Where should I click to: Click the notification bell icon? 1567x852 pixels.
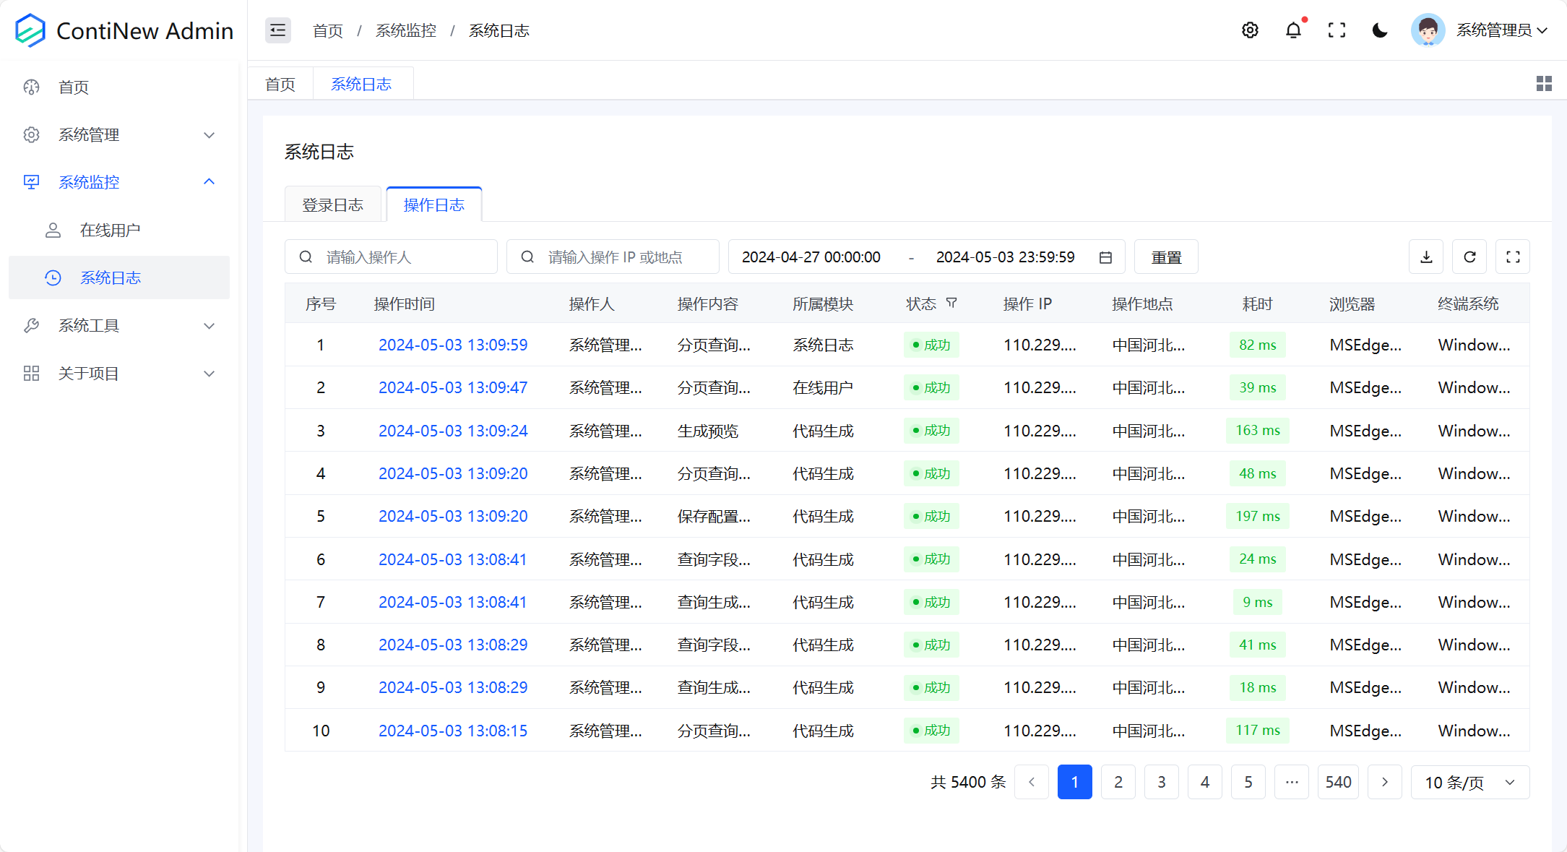(1293, 30)
